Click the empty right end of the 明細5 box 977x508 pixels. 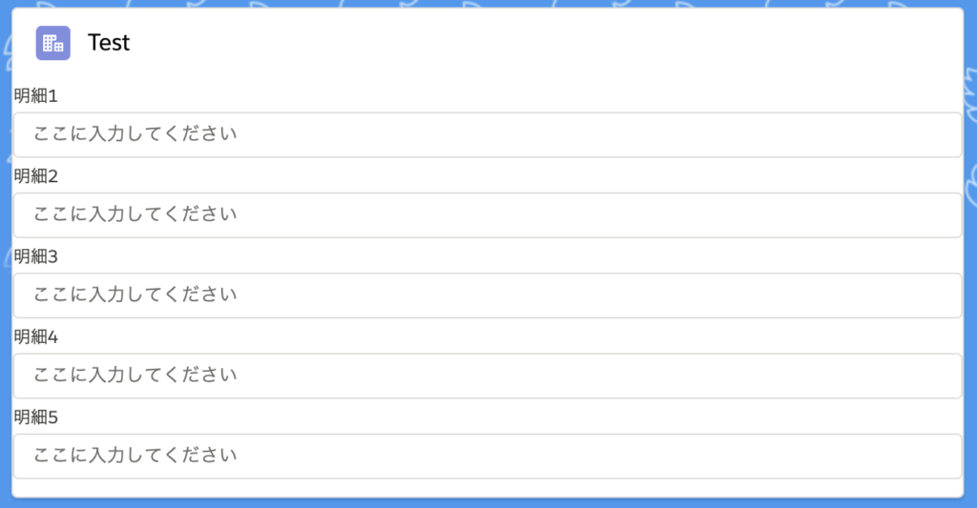(x=872, y=457)
